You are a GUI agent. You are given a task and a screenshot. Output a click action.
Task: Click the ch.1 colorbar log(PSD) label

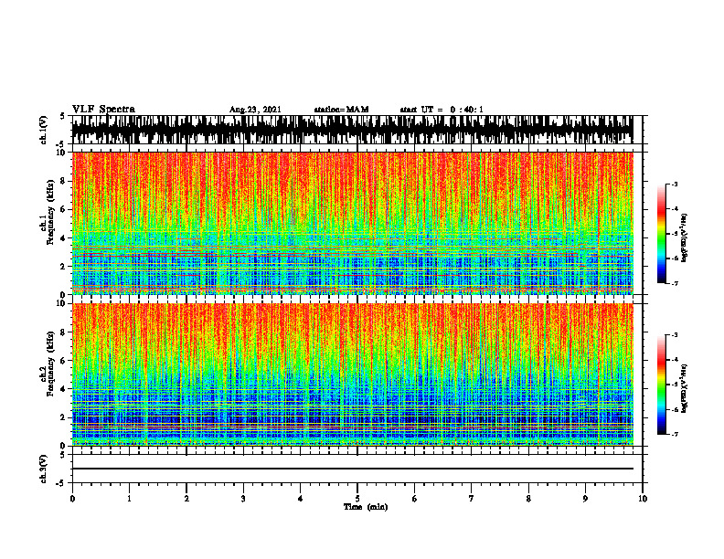pyautogui.click(x=686, y=237)
